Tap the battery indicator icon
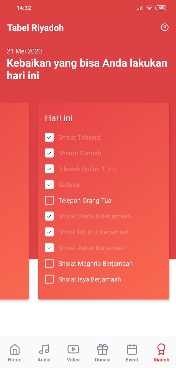The image size is (176, 368). coord(161,8)
